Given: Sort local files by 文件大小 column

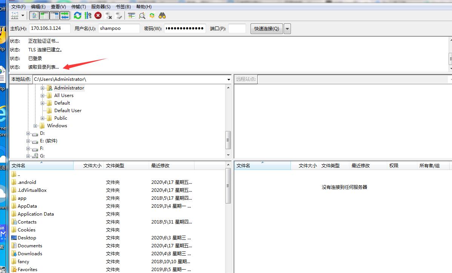Looking at the screenshot, I should 89,166.
